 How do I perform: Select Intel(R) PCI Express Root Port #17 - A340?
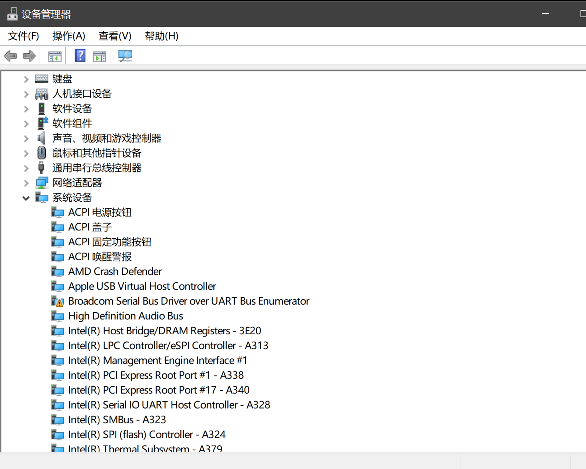tap(159, 390)
